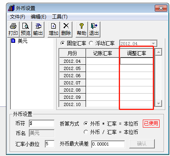Click the 输出 export toolbar icon
The width and height of the screenshot is (170, 156).
[x=38, y=29]
